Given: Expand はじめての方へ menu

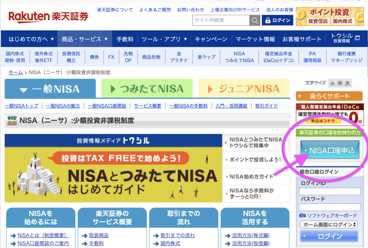Looking at the screenshot, I should [31, 39].
